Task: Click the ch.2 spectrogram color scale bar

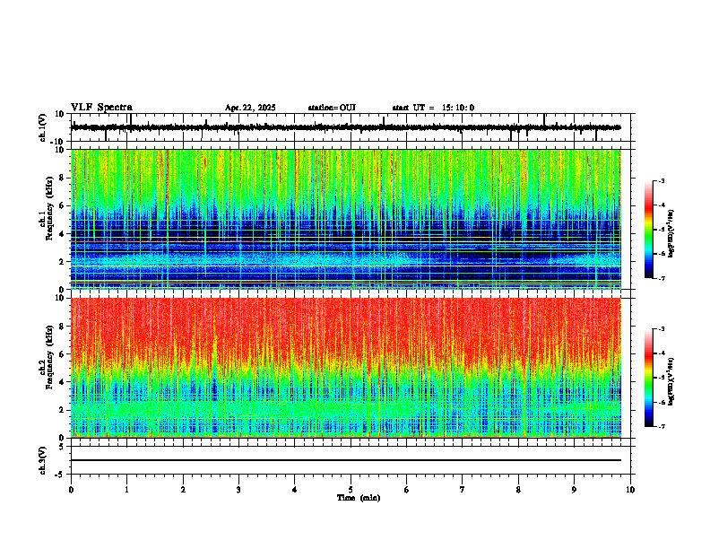Action: [x=648, y=378]
